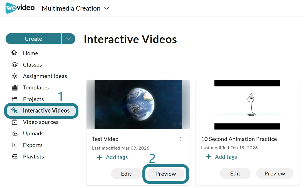Preview the 10 Second Animation Practice video
This screenshot has height=188, width=304.
click(275, 174)
